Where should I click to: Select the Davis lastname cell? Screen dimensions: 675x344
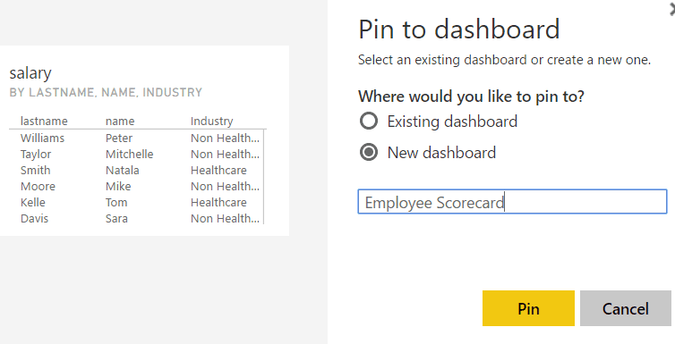point(34,219)
